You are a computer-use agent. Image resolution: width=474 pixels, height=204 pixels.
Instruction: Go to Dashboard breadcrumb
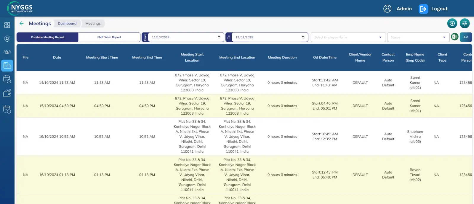67,23
